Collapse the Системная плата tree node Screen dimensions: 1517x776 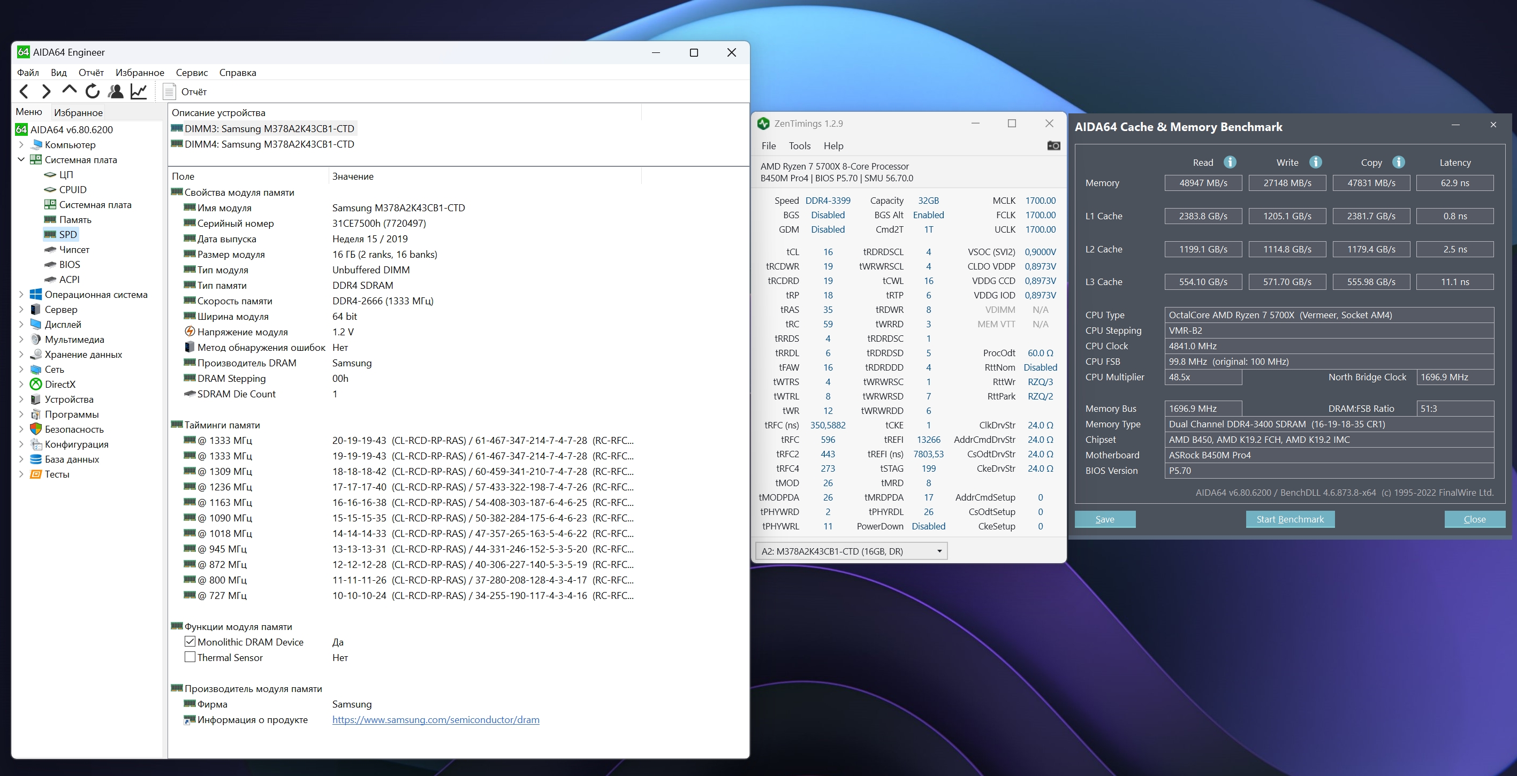click(x=21, y=159)
